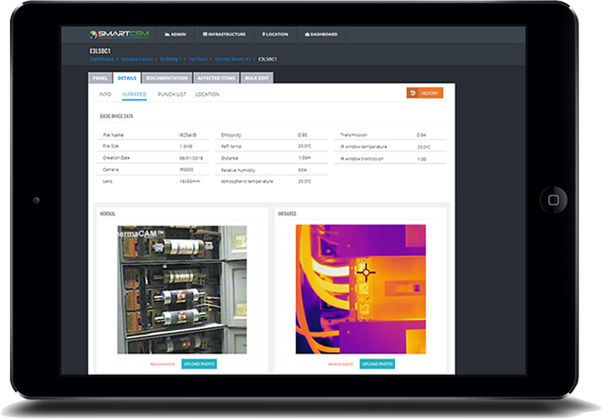Click the IR window temperature label

point(364,147)
